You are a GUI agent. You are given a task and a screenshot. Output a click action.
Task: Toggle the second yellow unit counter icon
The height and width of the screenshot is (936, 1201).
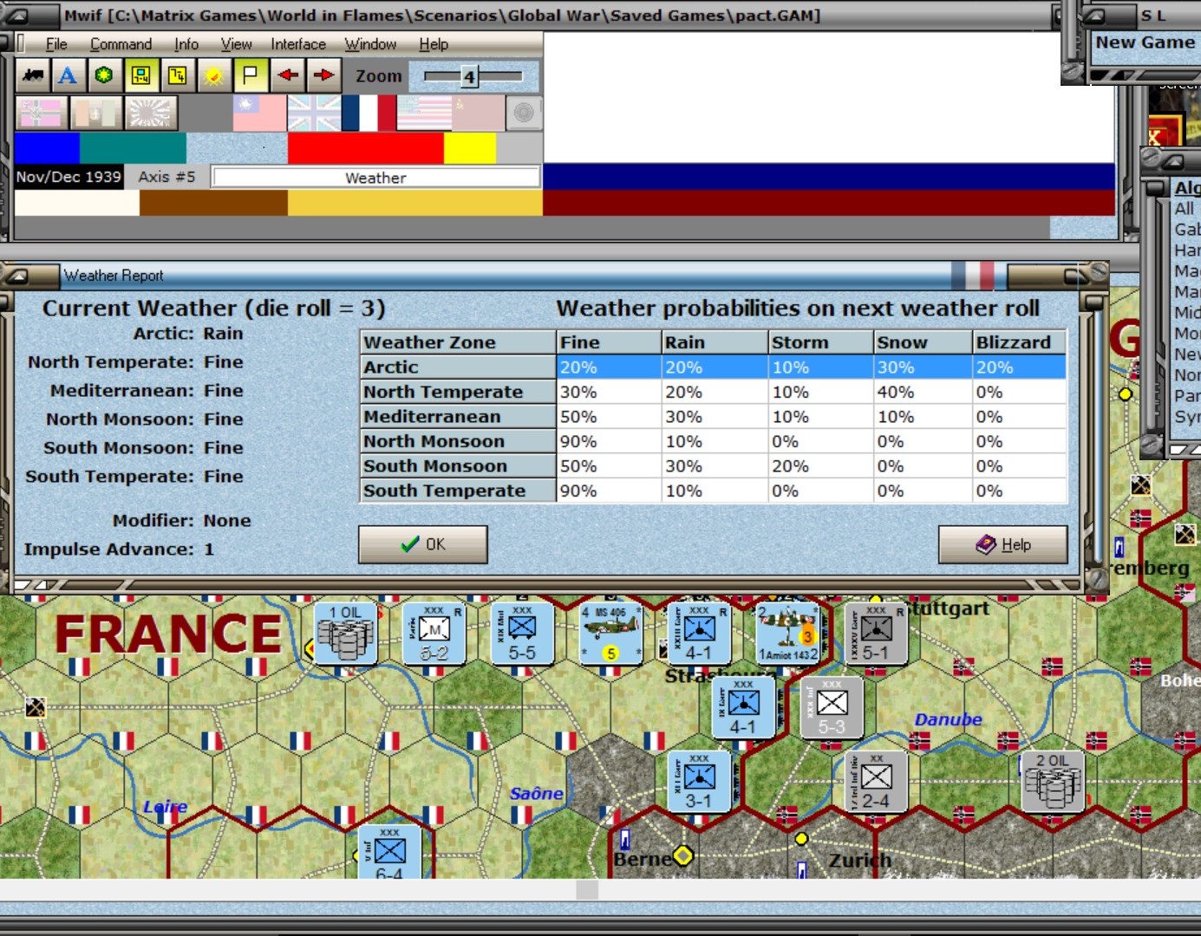(177, 76)
